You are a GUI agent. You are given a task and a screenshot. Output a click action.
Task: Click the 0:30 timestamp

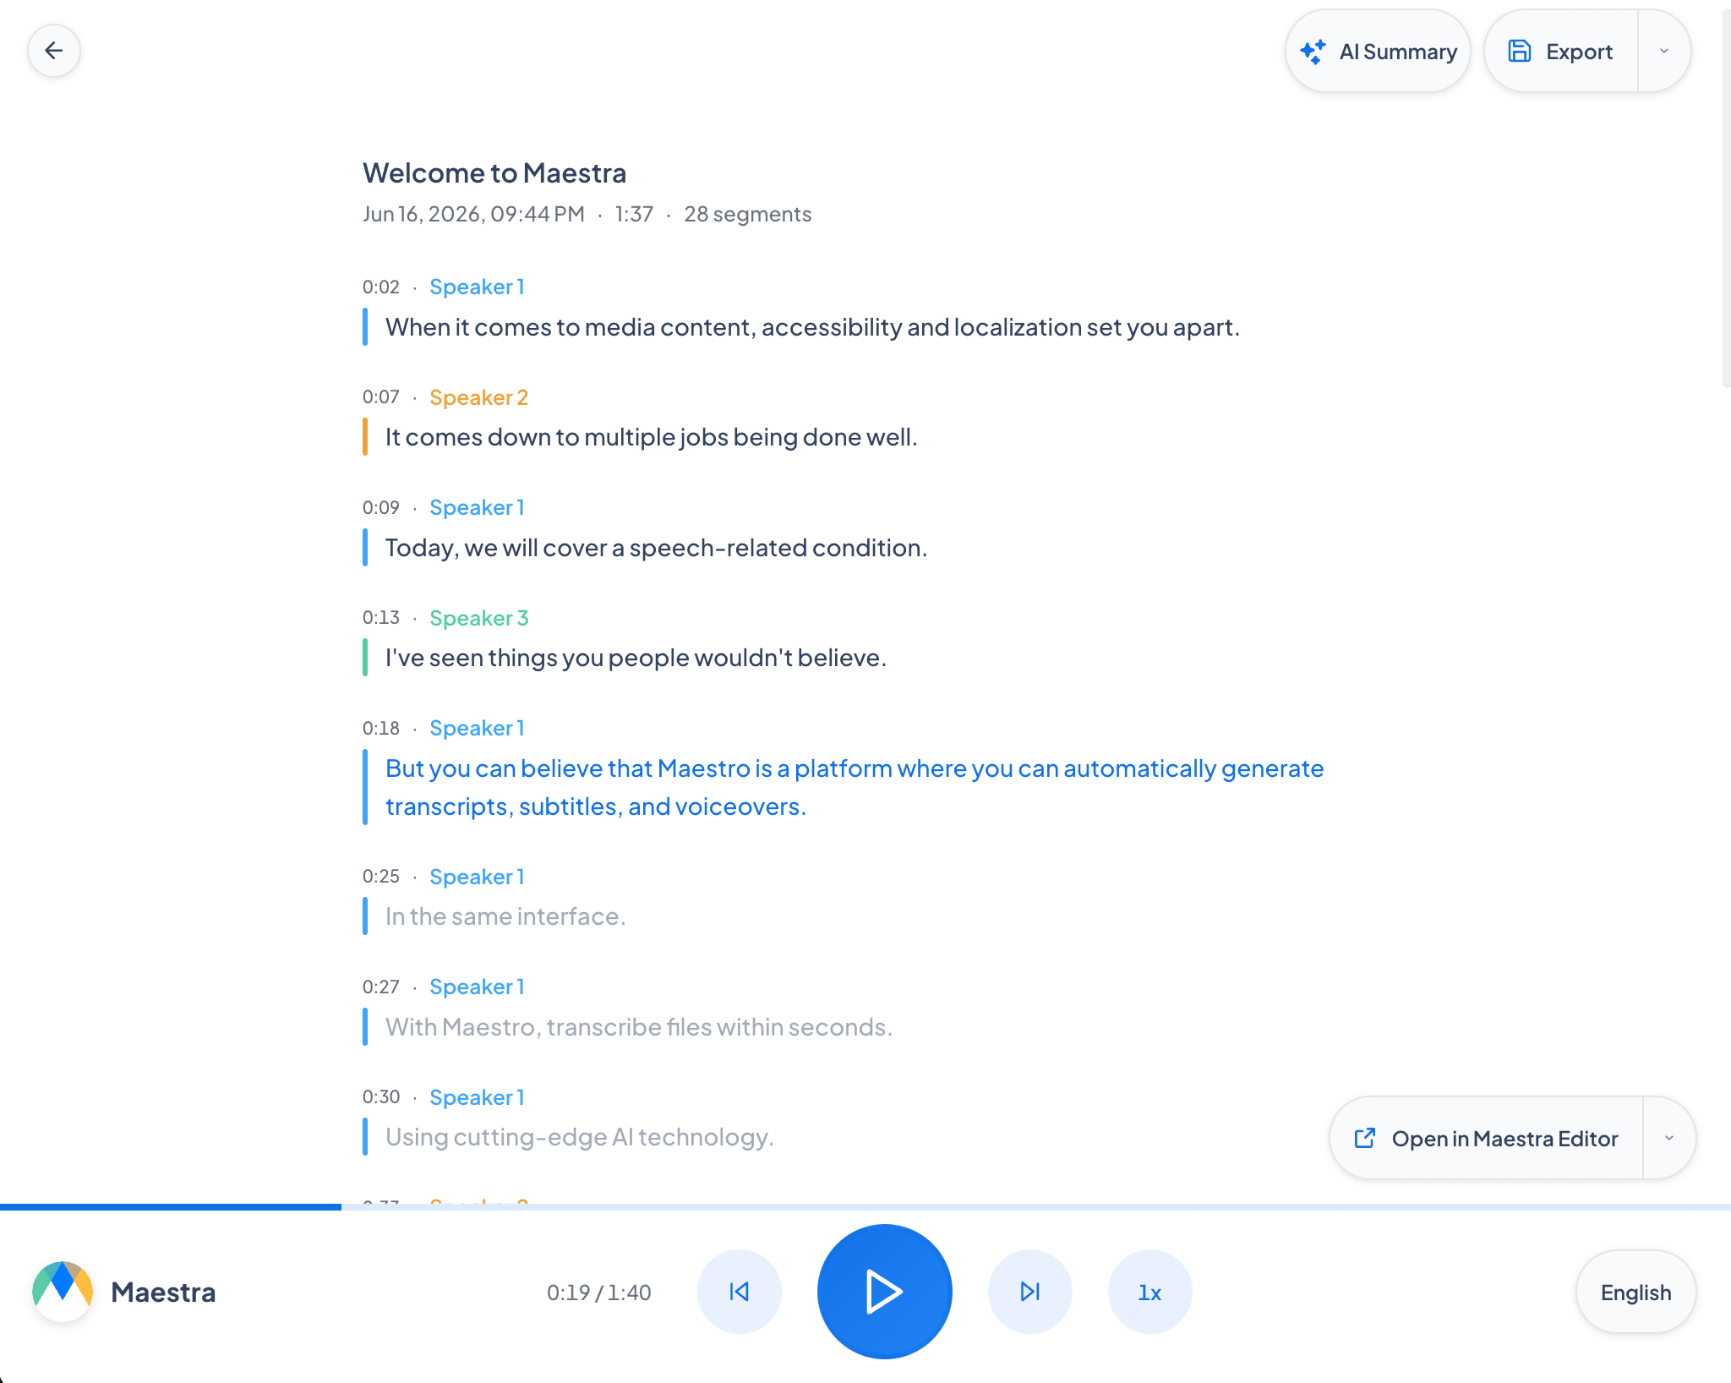pyautogui.click(x=381, y=1096)
